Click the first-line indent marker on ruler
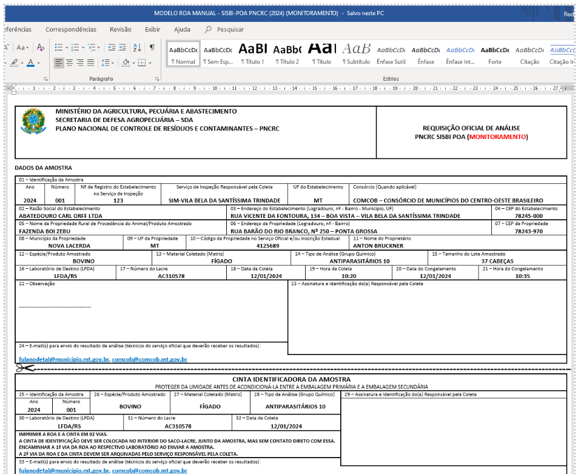This screenshot has height=474, width=578. [14, 86]
